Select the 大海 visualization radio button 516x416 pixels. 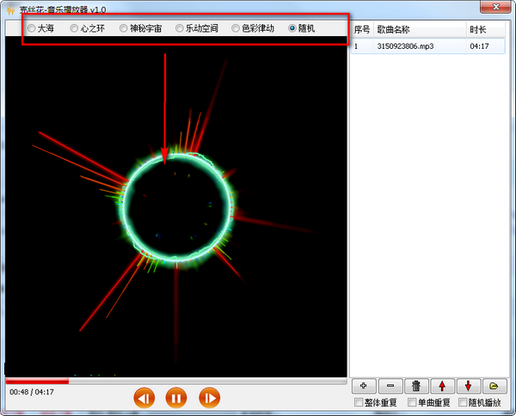[31, 28]
